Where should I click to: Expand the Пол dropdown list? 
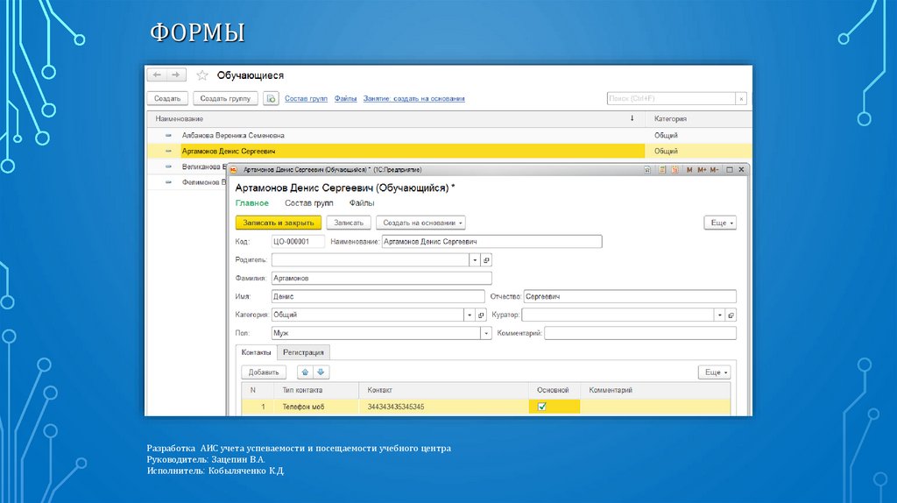pos(486,333)
